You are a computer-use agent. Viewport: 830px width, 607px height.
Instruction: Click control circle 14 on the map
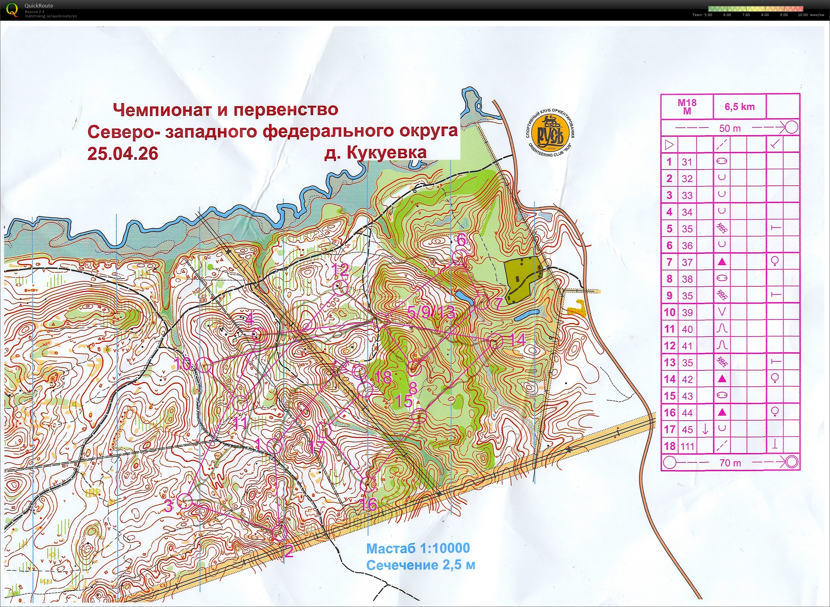[495, 342]
